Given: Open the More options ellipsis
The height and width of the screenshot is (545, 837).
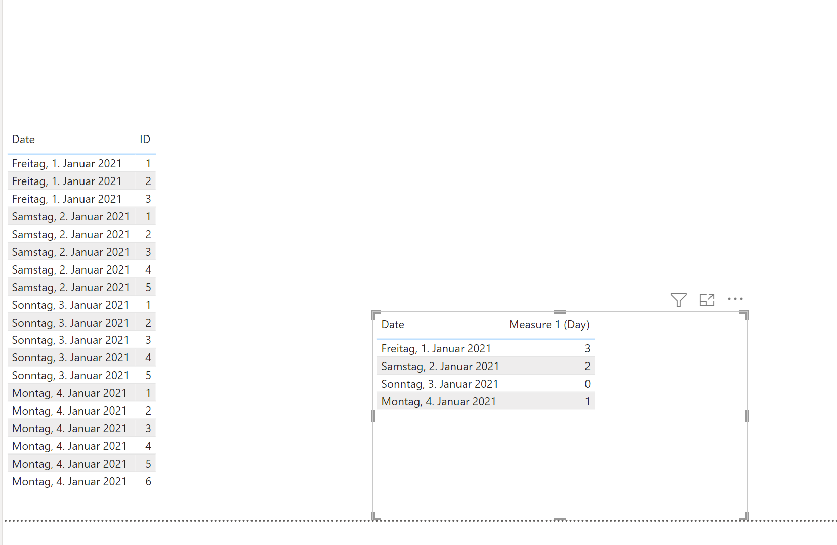Looking at the screenshot, I should 735,299.
